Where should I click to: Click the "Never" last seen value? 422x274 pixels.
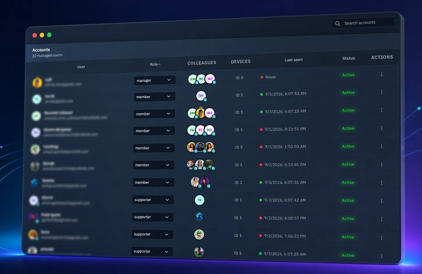tap(271, 77)
